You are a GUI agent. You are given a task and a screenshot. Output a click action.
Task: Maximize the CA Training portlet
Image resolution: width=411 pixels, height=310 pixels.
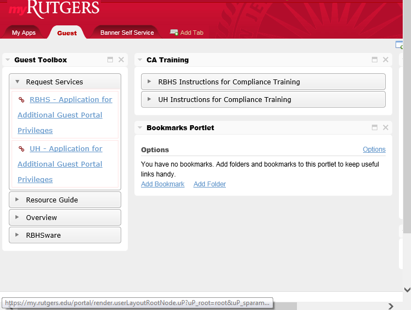375,60
